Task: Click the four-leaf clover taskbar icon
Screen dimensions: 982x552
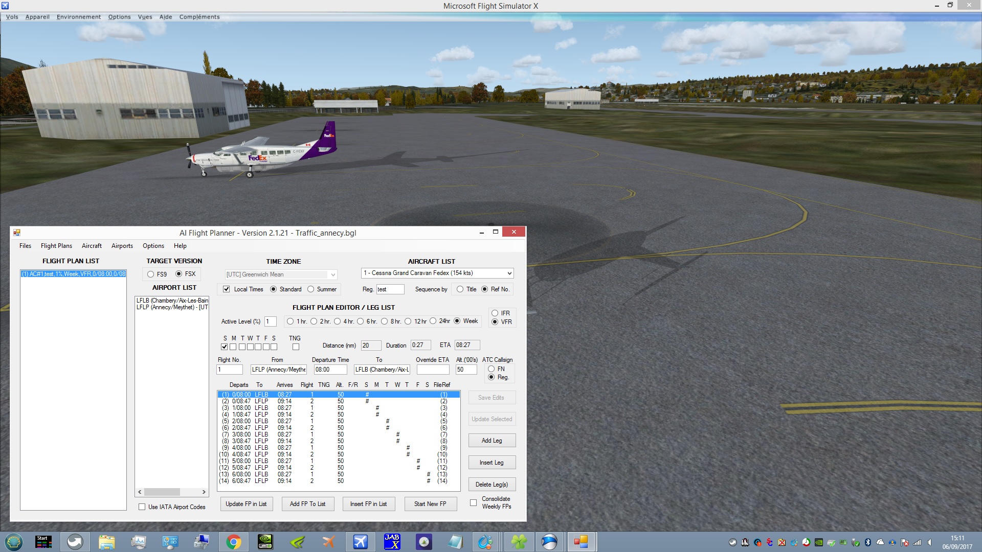Action: coord(519,542)
